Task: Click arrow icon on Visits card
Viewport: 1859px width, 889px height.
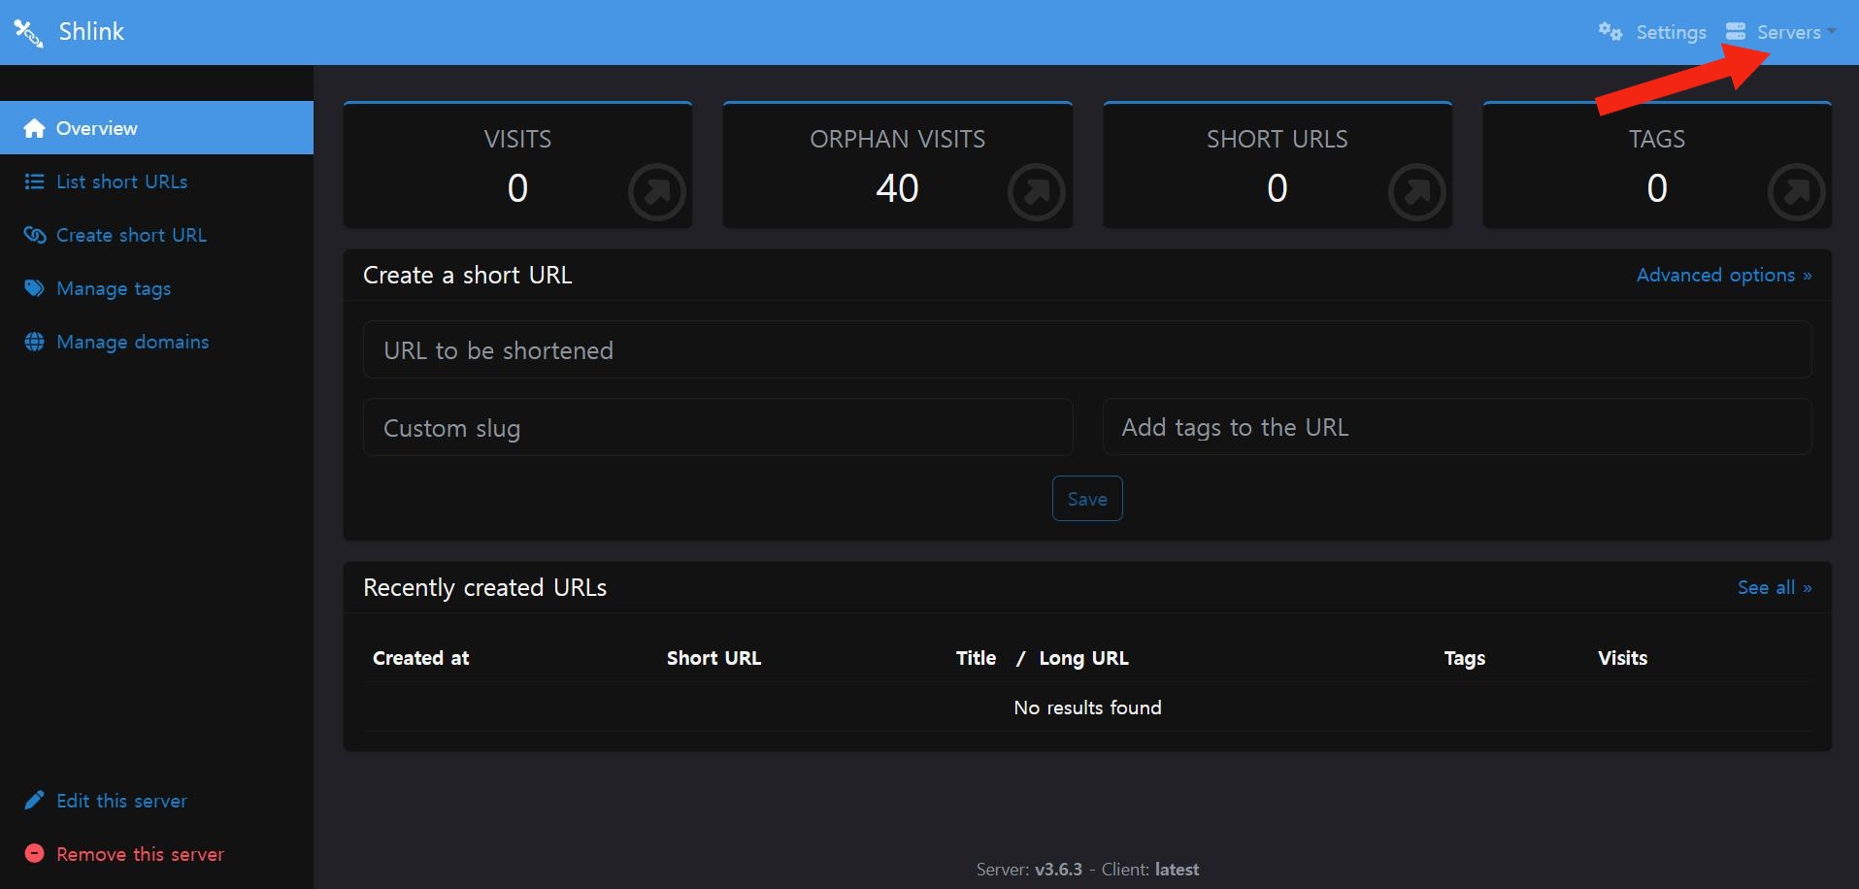Action: point(656,192)
